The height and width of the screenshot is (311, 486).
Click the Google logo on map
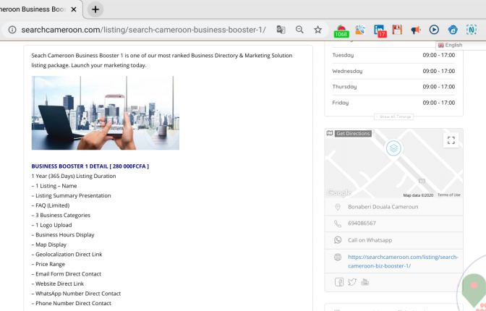pyautogui.click(x=339, y=193)
